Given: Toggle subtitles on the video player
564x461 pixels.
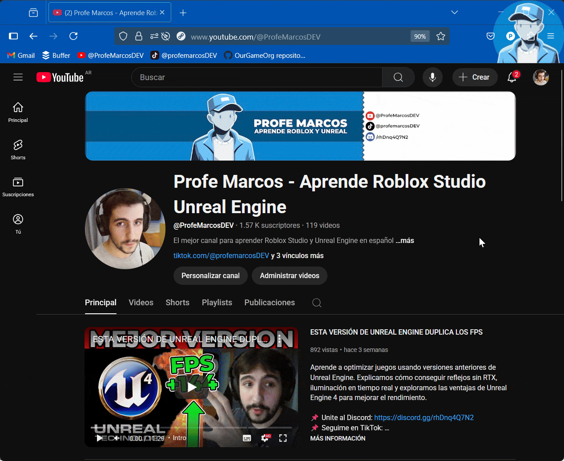Looking at the screenshot, I should (x=247, y=438).
